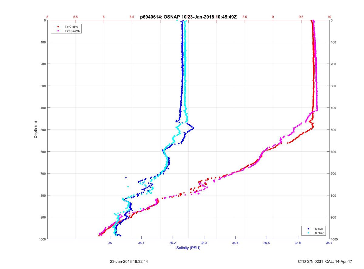Screen dimensions: 364x269
Task: Click salinity tick label 35.6
Action: [x=298, y=243]
